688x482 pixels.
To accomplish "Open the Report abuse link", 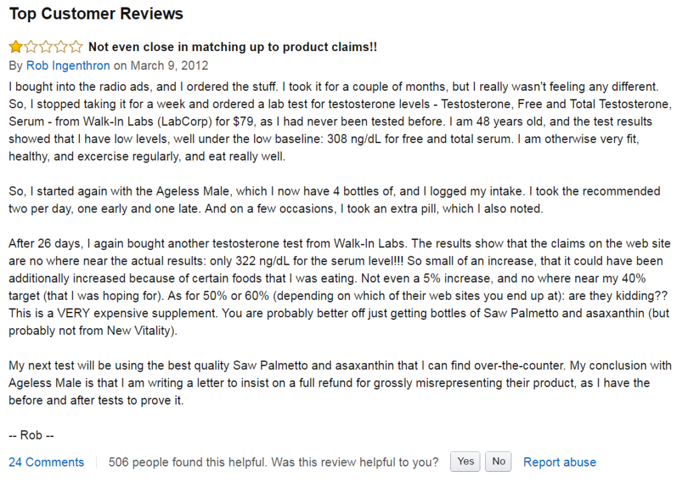I will (x=559, y=462).
